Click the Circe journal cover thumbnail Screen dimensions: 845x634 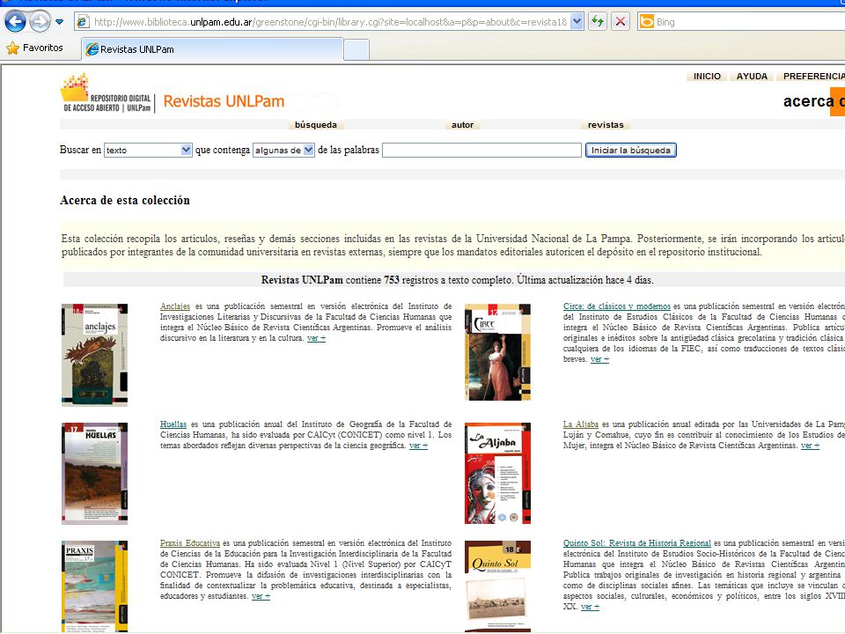click(497, 352)
